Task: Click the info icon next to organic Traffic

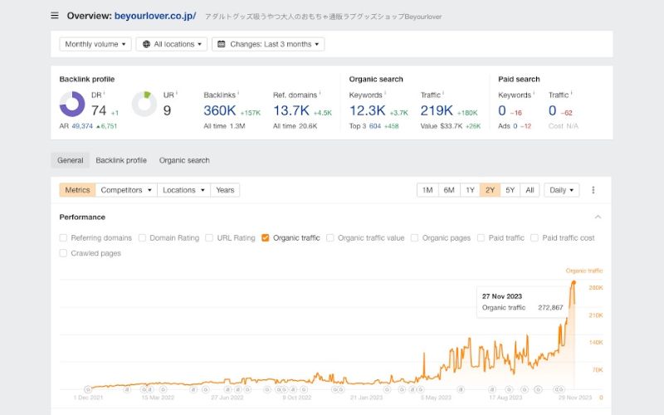Action: (443, 93)
